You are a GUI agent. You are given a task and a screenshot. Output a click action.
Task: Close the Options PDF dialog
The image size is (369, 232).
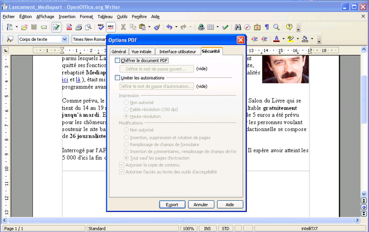pyautogui.click(x=241, y=40)
